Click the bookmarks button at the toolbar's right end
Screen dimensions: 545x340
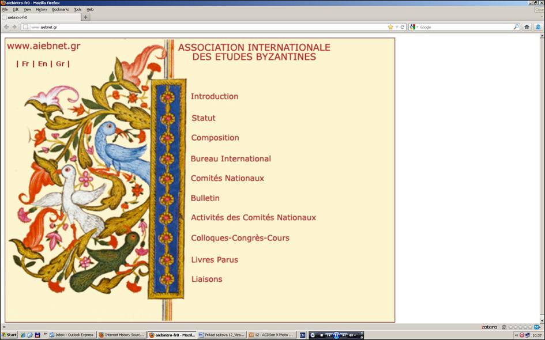click(538, 27)
